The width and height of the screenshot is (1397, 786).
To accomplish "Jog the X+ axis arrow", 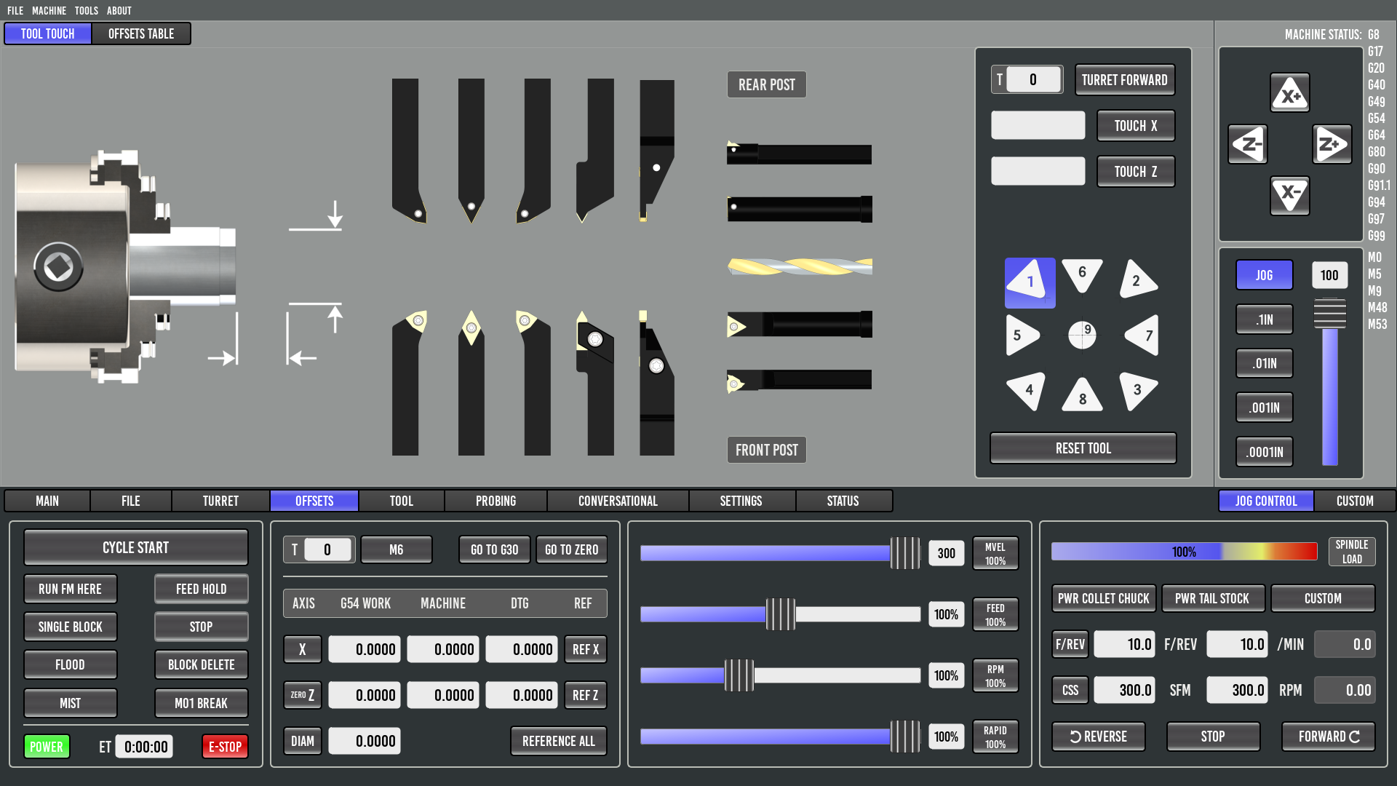I will pos(1289,93).
